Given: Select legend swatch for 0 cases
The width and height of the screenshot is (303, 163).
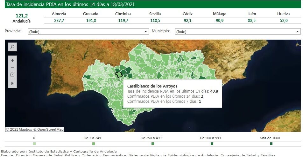Looking at the screenshot, I should click(34, 144).
